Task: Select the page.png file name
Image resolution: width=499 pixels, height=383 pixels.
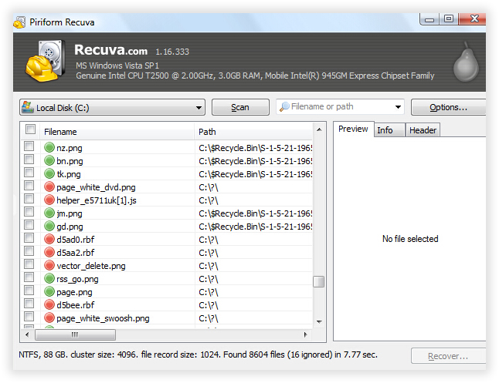Action: tap(74, 292)
